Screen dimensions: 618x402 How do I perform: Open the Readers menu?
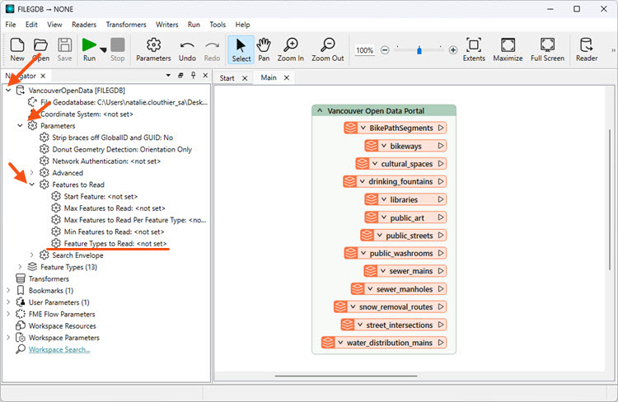(84, 25)
